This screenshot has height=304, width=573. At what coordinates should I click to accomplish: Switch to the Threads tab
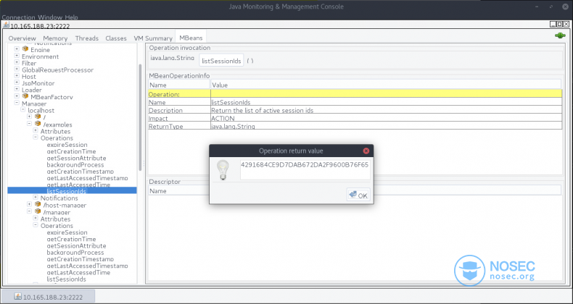tap(86, 38)
